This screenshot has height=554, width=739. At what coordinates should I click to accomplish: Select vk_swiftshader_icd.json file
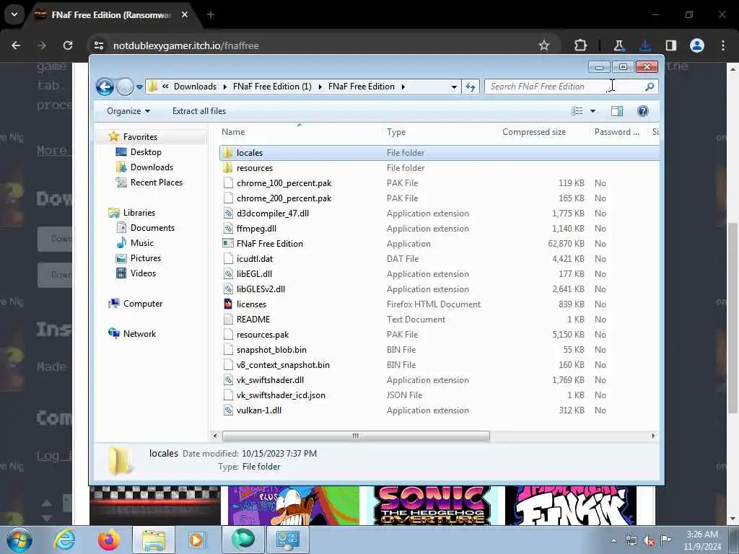pos(281,395)
